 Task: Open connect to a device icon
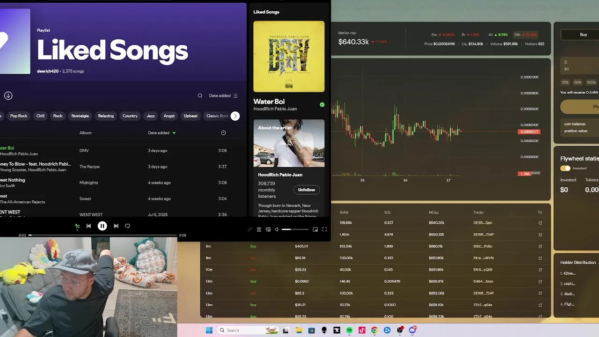point(268,229)
